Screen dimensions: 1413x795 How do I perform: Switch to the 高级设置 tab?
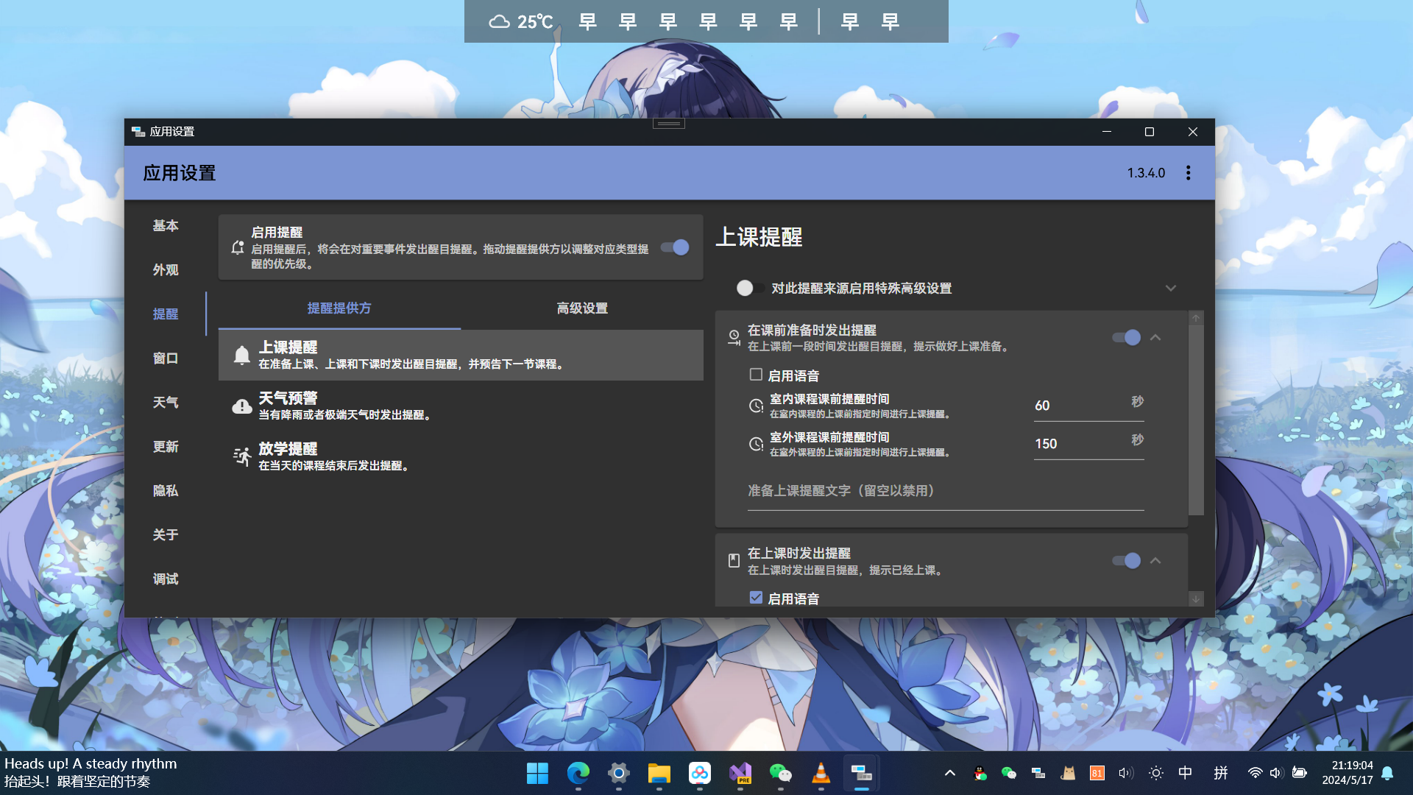582,308
